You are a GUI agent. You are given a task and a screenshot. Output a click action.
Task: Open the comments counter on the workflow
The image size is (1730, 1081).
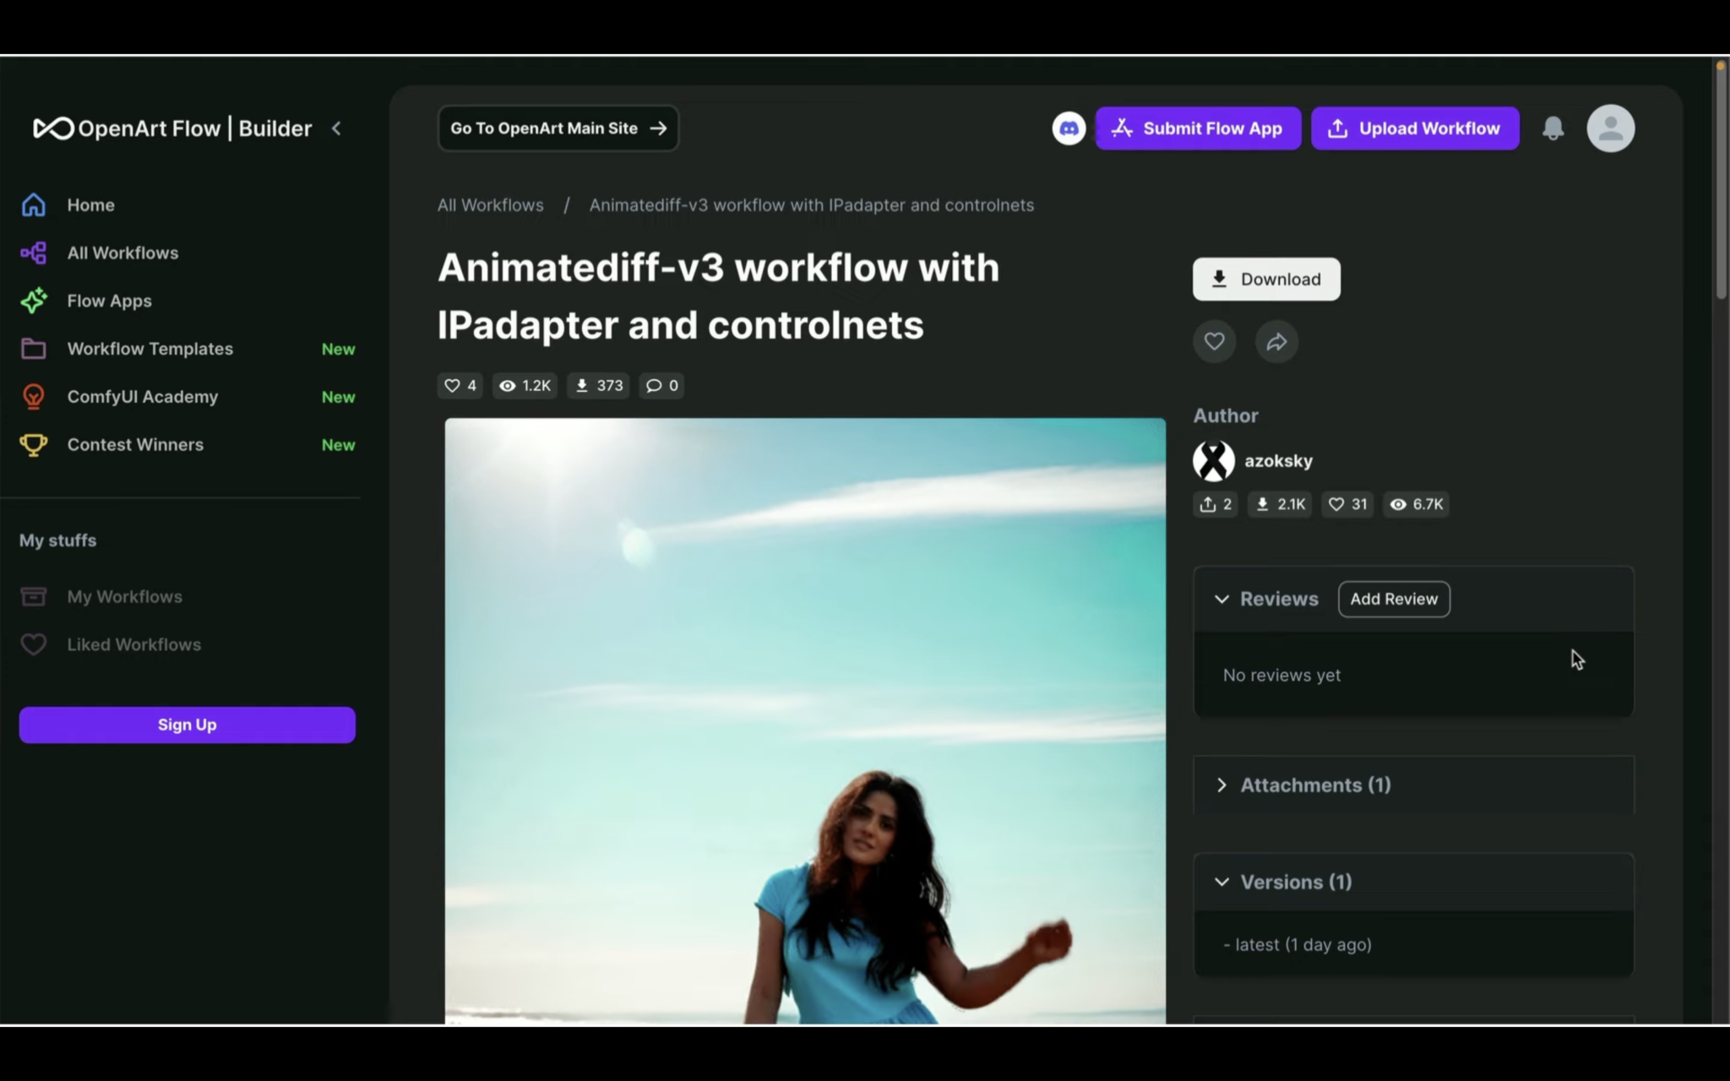661,386
